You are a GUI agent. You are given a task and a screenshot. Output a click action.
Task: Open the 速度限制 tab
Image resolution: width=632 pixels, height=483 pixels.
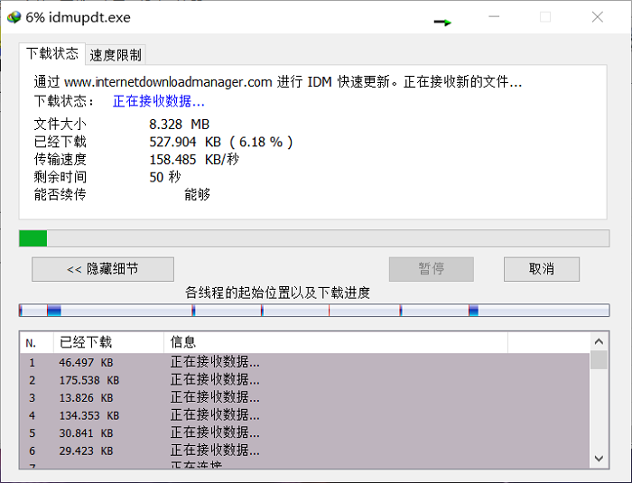(x=116, y=55)
